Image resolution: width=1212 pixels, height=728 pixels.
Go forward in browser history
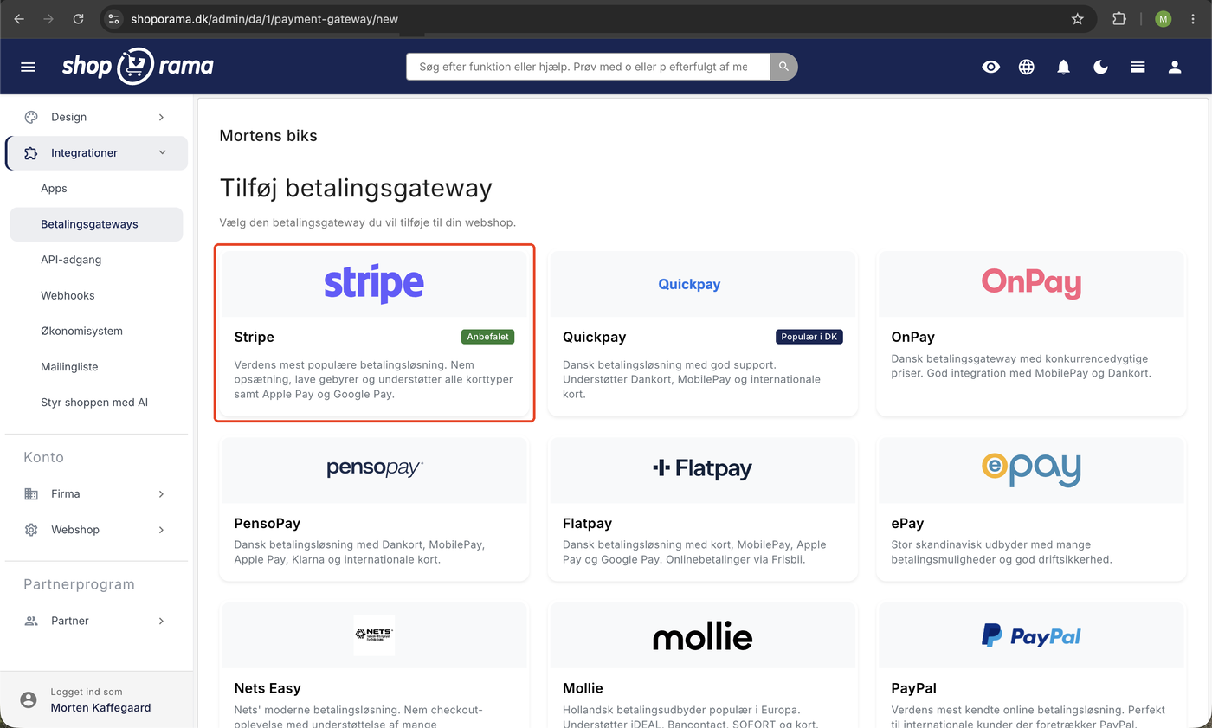pos(48,18)
